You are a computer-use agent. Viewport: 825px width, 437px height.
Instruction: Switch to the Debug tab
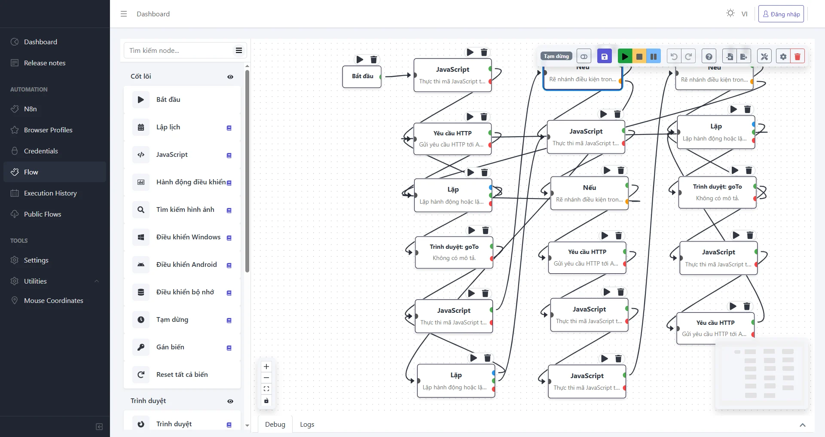coord(275,424)
